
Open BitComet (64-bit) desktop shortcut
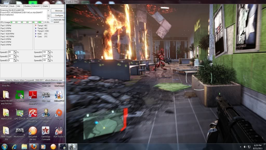point(33,134)
